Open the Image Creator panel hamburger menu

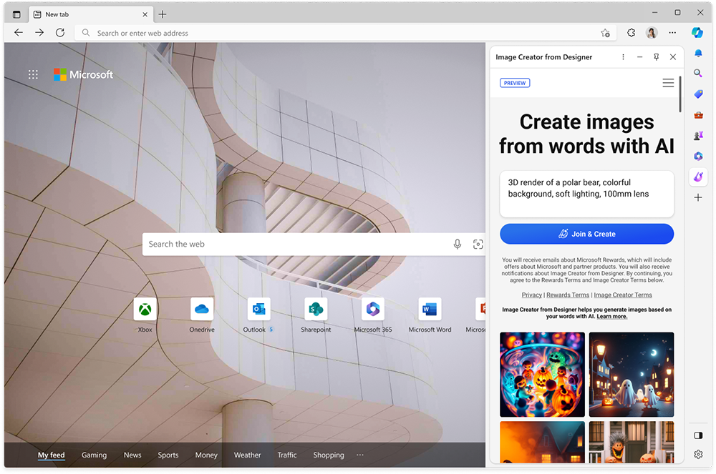coord(667,82)
